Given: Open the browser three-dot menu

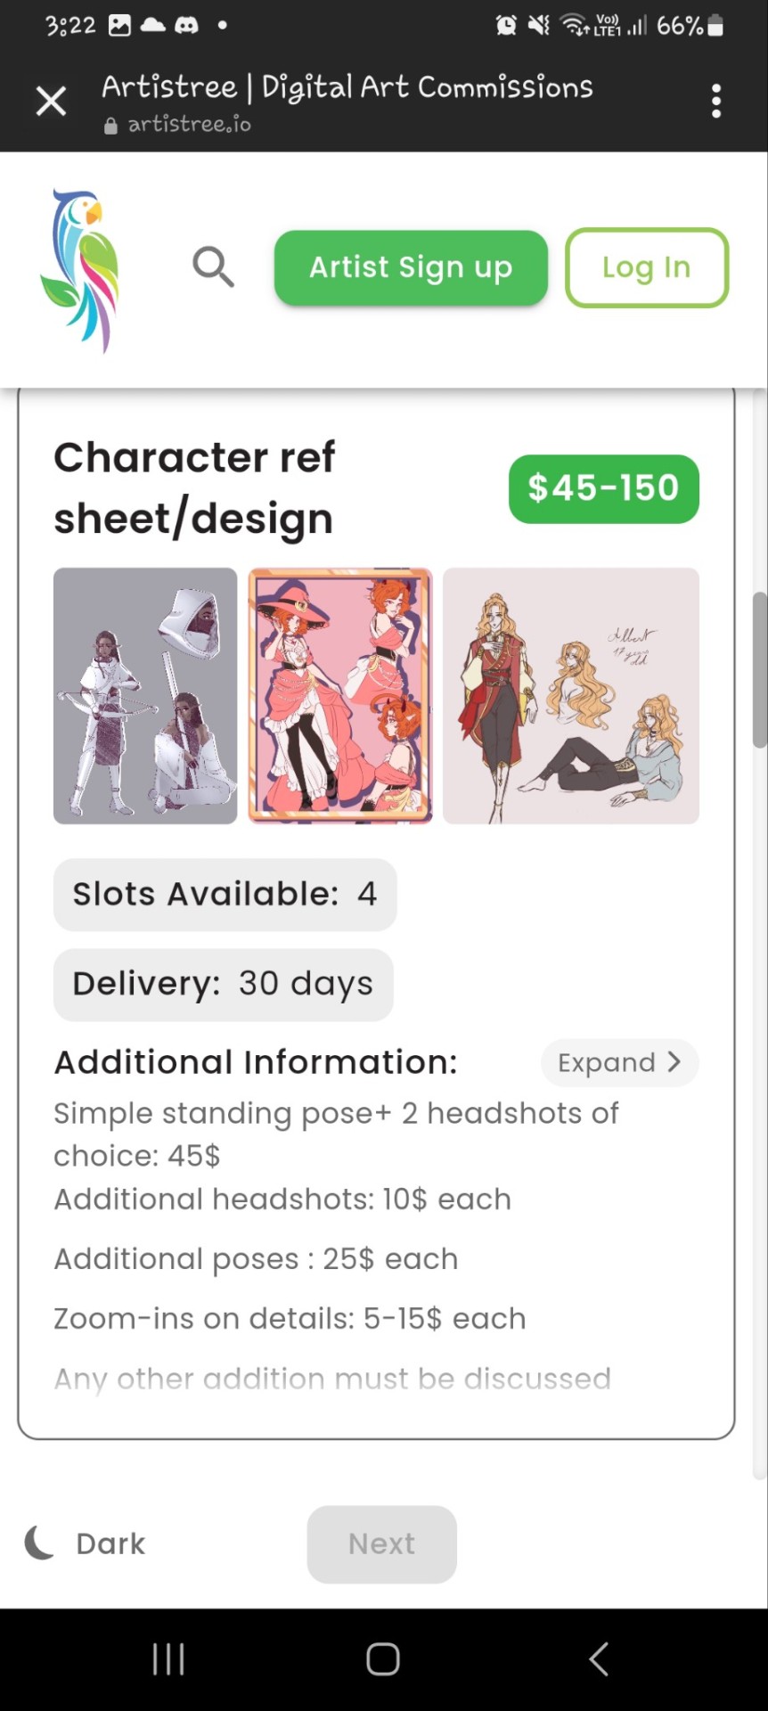Looking at the screenshot, I should click(x=716, y=102).
